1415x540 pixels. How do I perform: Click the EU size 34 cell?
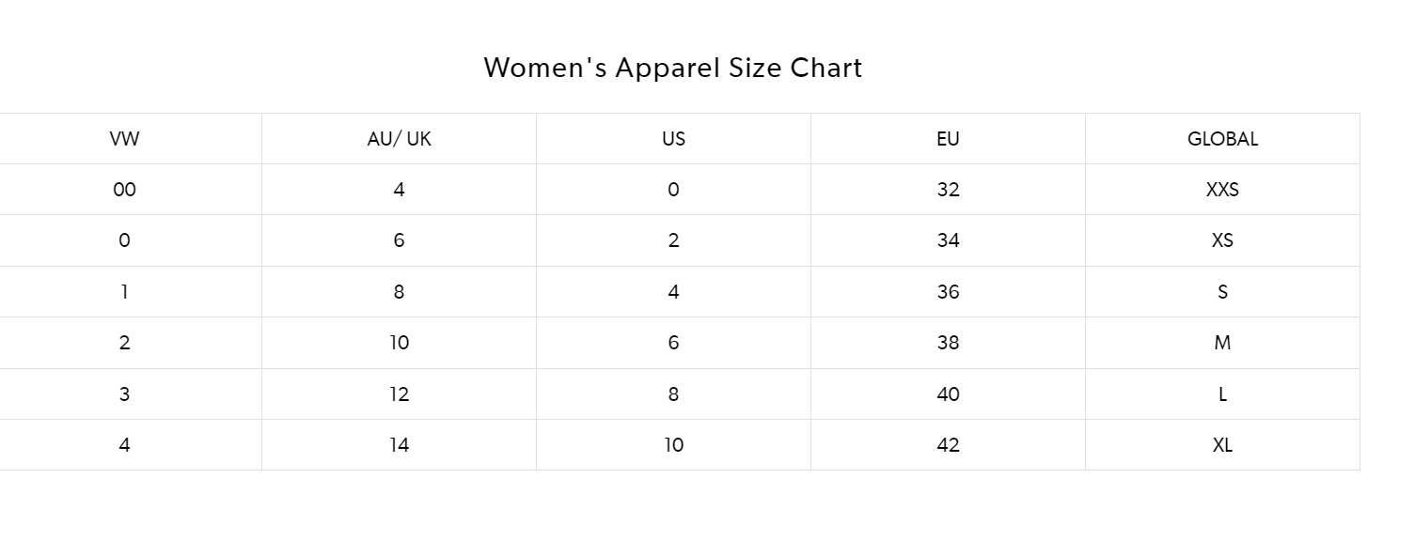[x=948, y=240]
